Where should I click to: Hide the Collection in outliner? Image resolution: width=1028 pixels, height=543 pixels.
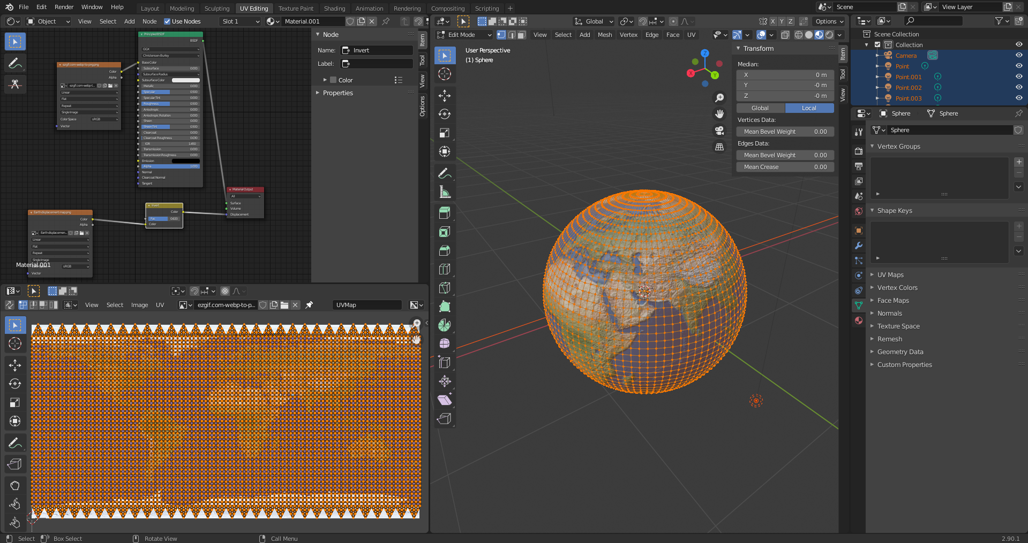click(1019, 45)
